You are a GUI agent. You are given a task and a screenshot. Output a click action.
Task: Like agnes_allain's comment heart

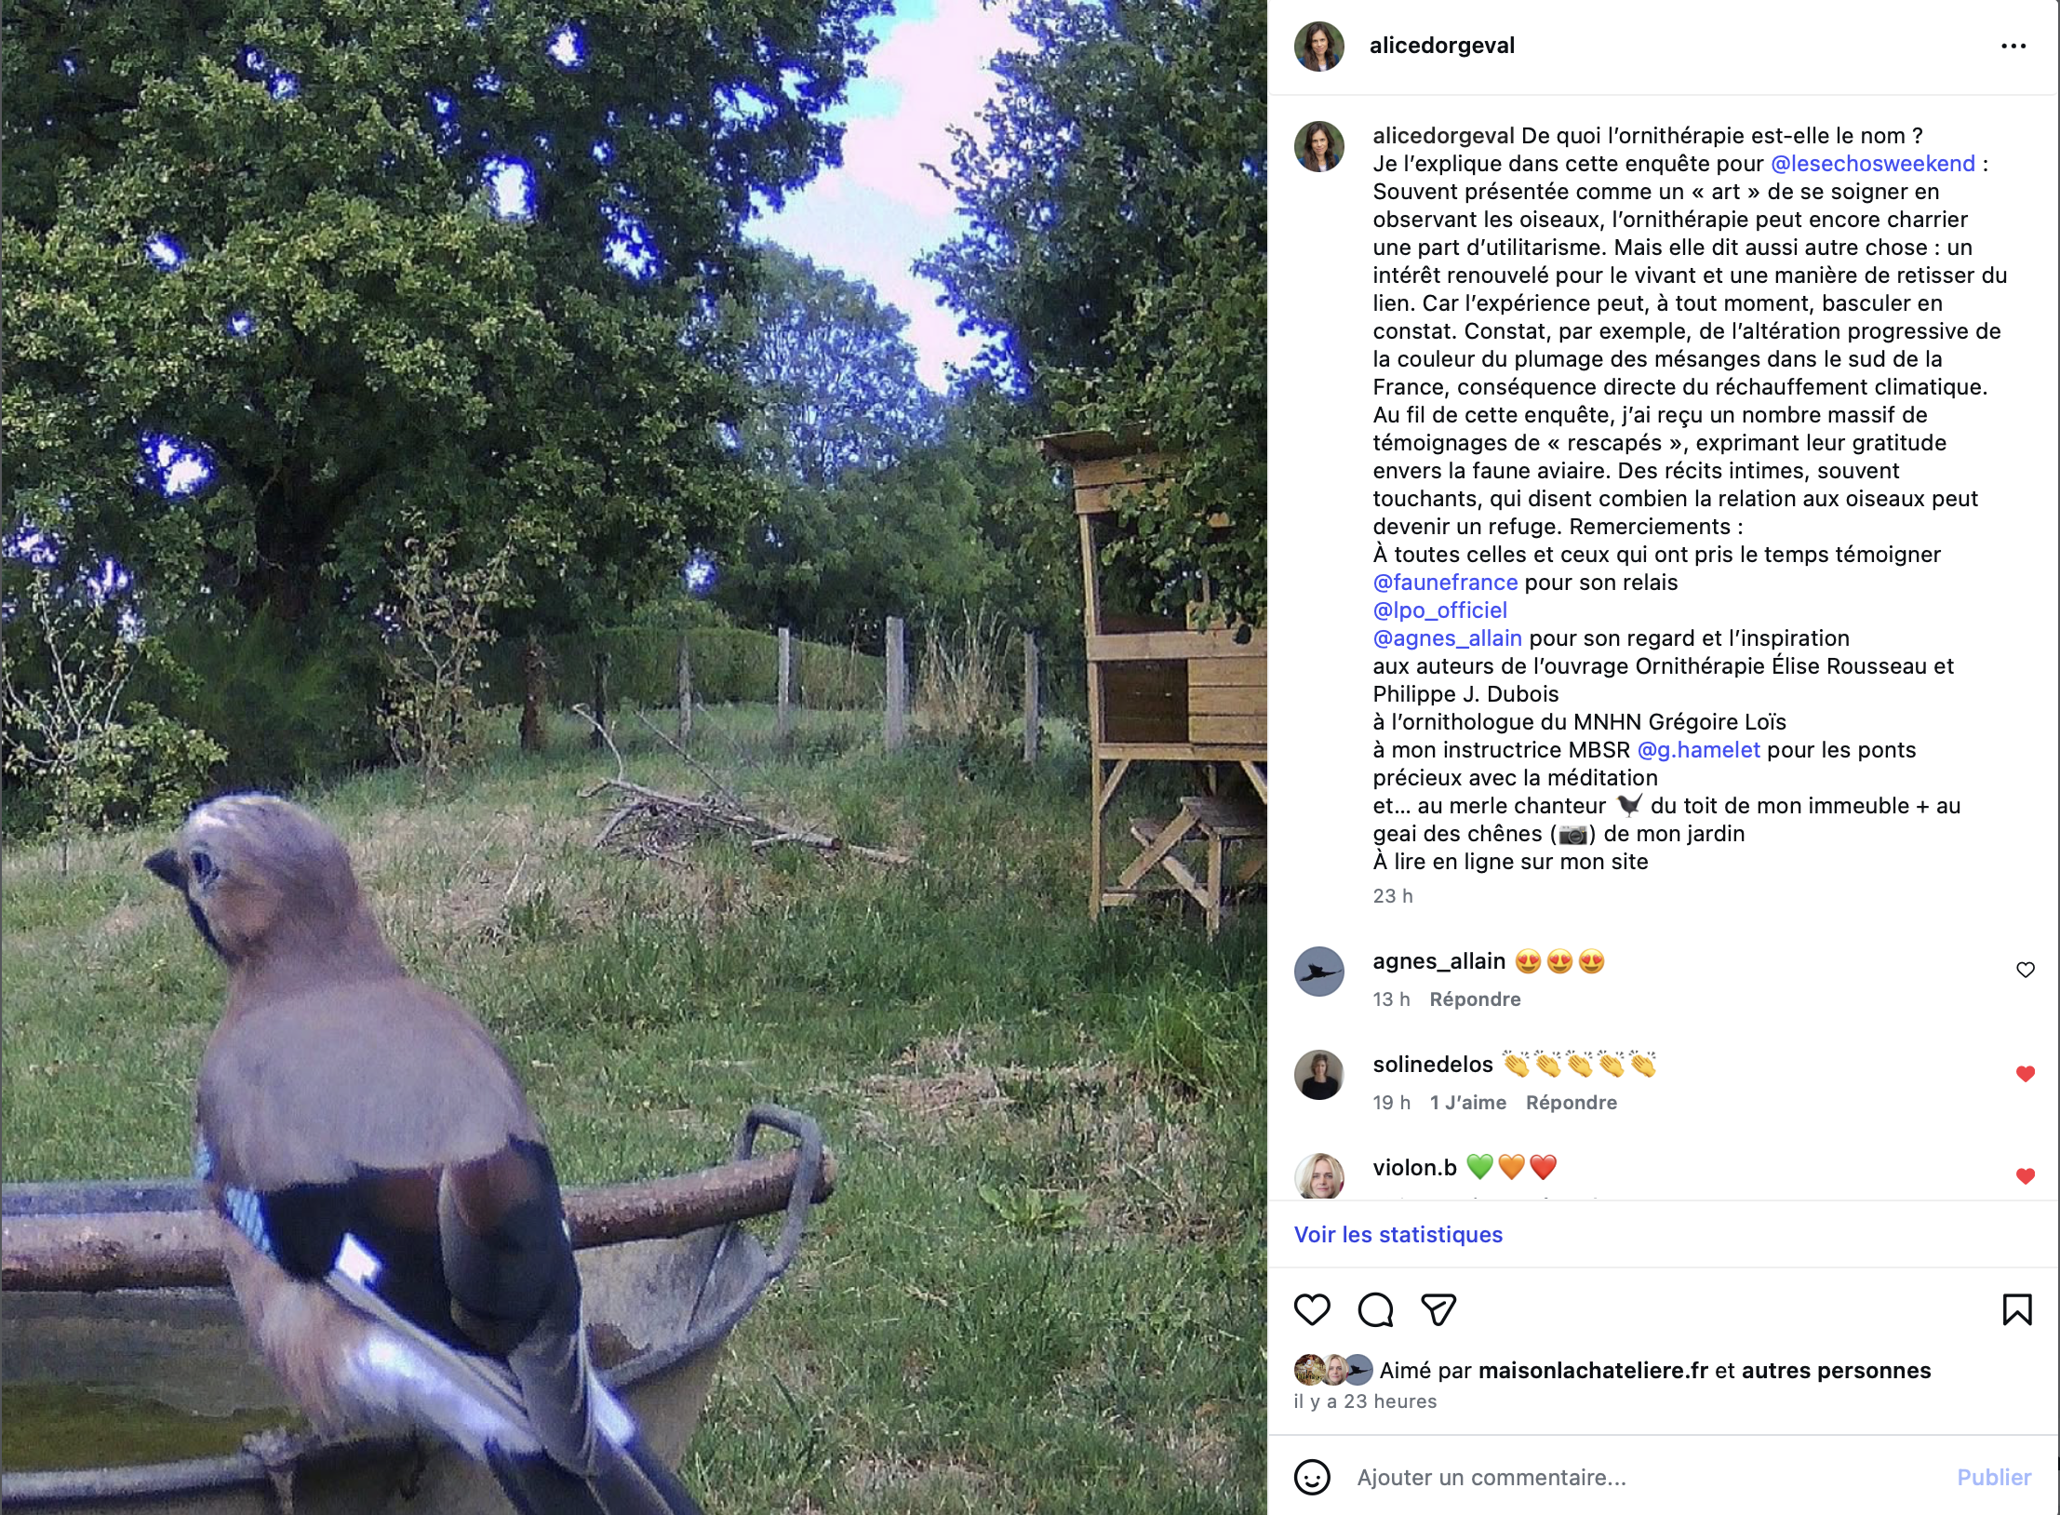2026,970
